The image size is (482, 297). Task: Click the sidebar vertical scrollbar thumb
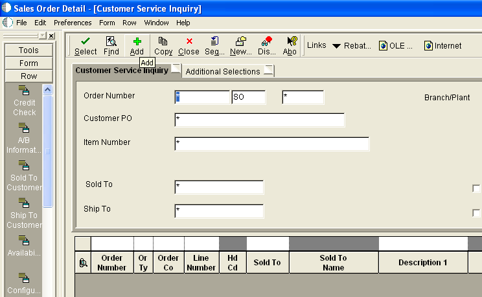click(x=48, y=151)
